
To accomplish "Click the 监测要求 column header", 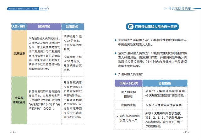I will [72, 27].
